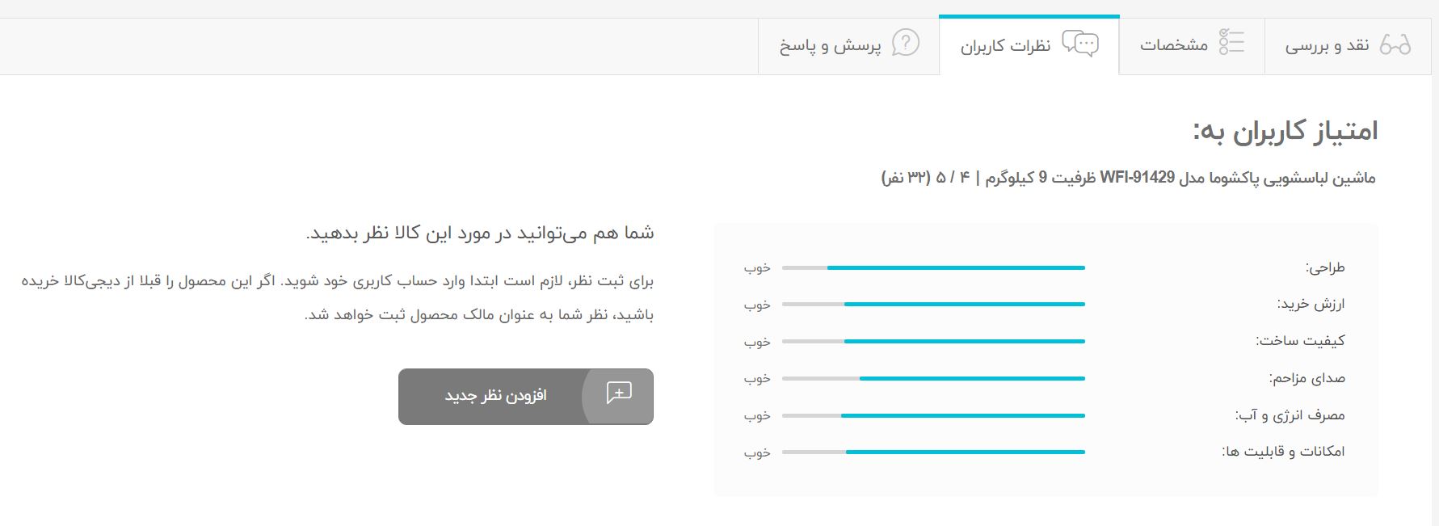The image size is (1439, 526).
Task: Click the امکانات و قابلیت ها: label
Action: coord(1283,452)
